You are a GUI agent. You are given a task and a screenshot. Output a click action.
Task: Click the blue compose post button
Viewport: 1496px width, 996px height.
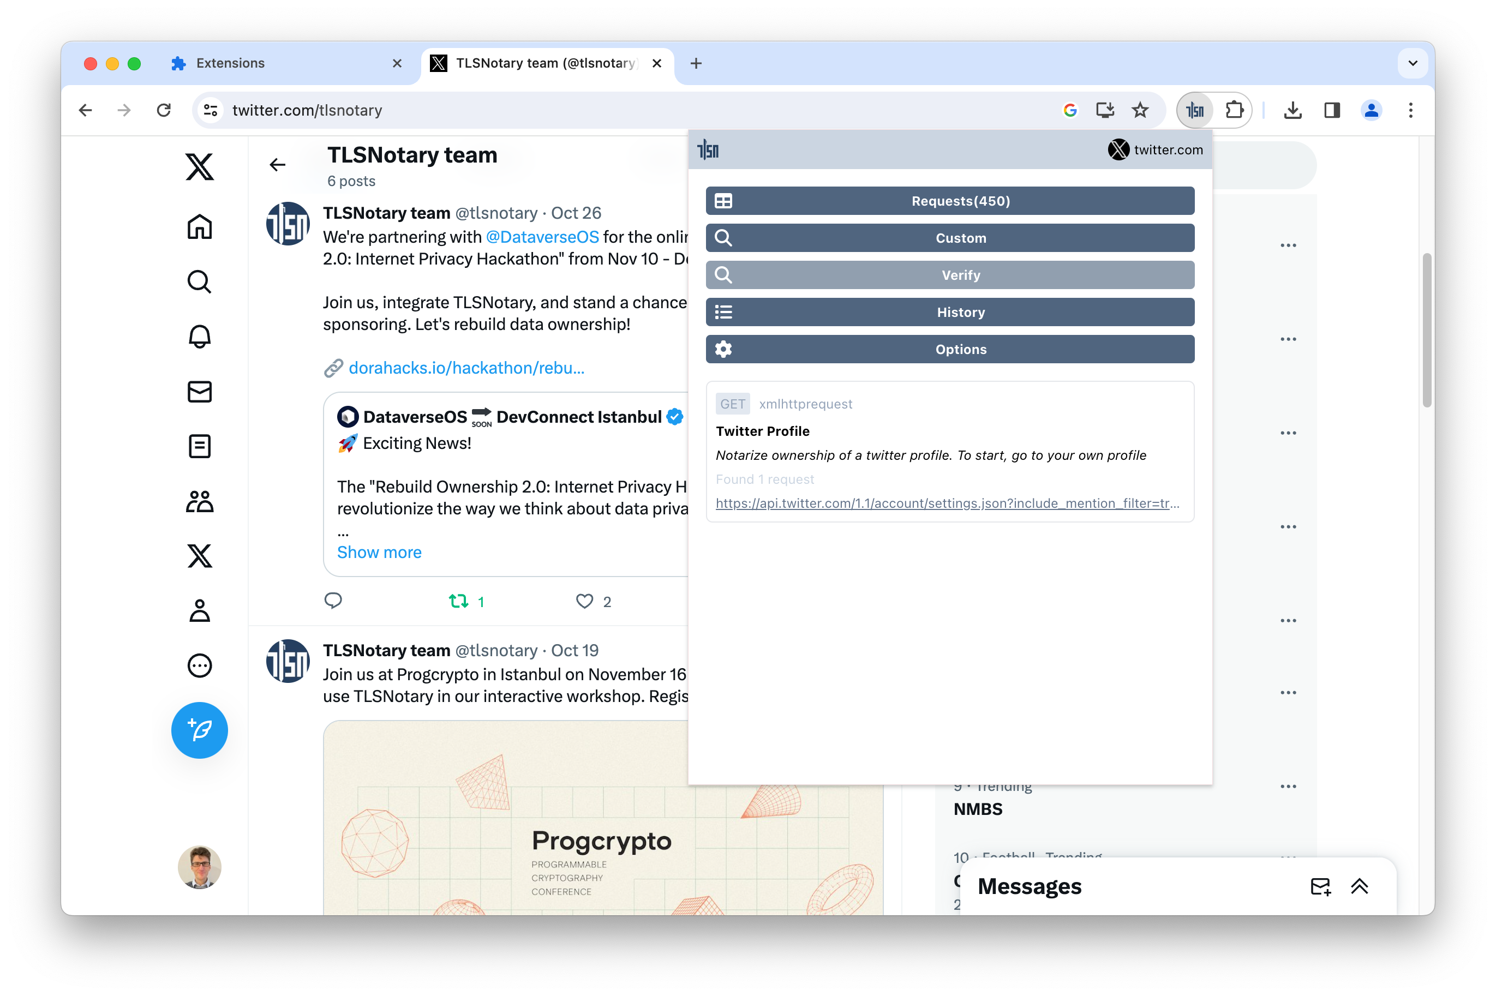200,730
